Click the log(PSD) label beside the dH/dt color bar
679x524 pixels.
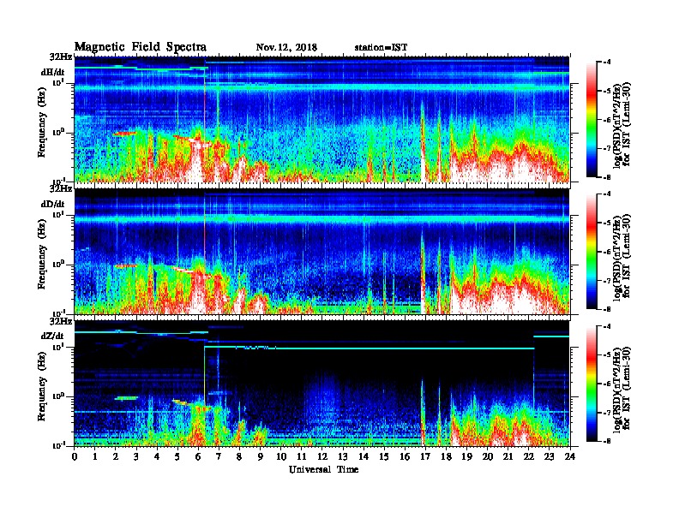point(622,125)
